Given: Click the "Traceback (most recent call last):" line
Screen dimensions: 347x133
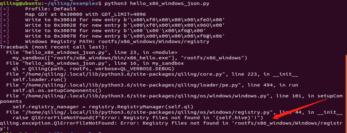Looking at the screenshot, I should tap(54, 47).
